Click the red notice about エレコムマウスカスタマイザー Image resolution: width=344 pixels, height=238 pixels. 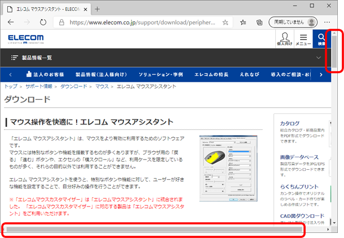pos(97,206)
